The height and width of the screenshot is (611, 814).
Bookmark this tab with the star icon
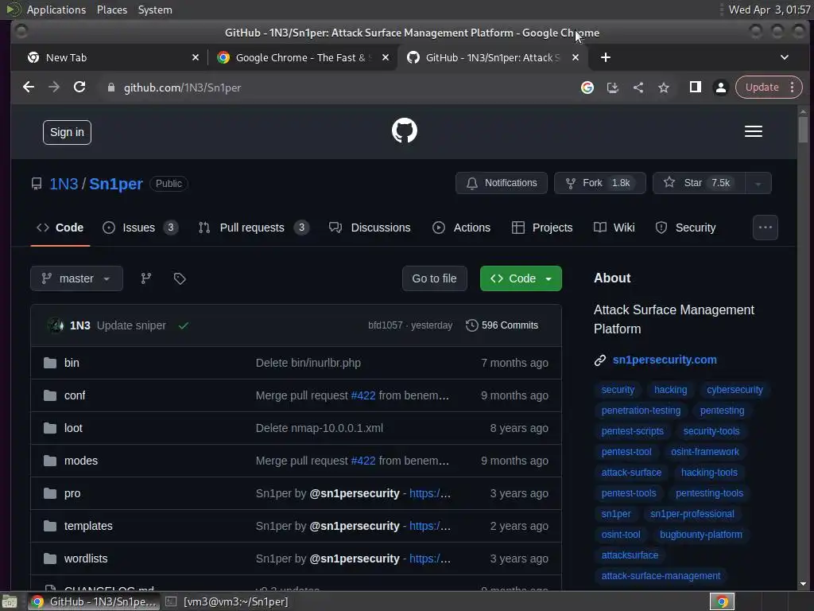(664, 88)
